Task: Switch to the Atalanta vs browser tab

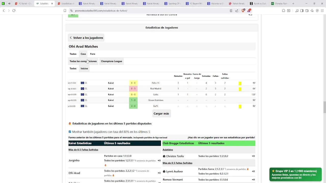Action: [216, 4]
